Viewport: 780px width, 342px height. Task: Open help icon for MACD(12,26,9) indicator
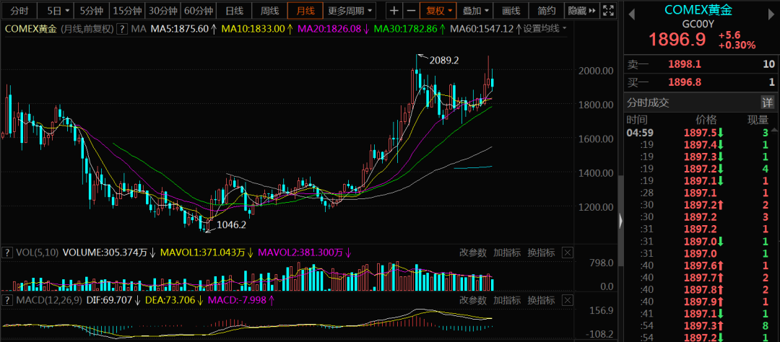tap(7, 300)
